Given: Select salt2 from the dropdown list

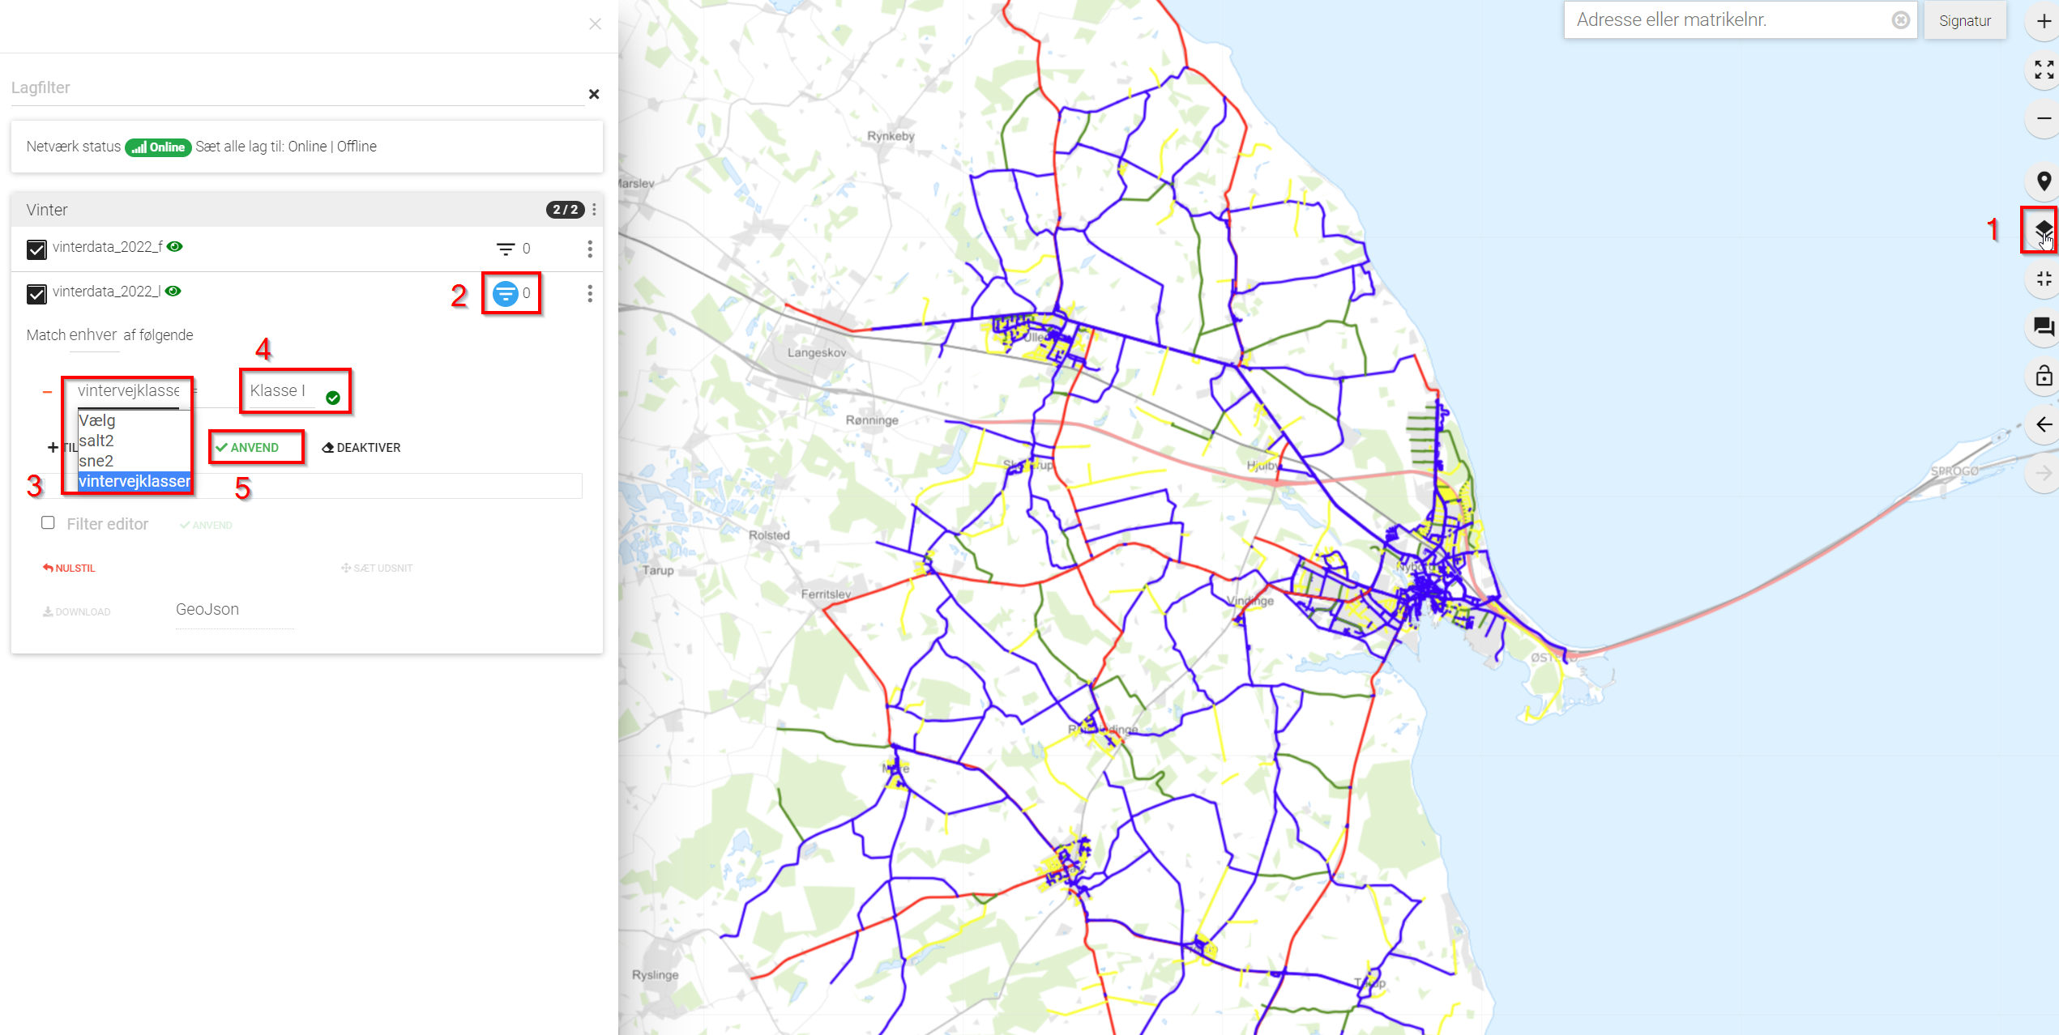Looking at the screenshot, I should point(96,441).
